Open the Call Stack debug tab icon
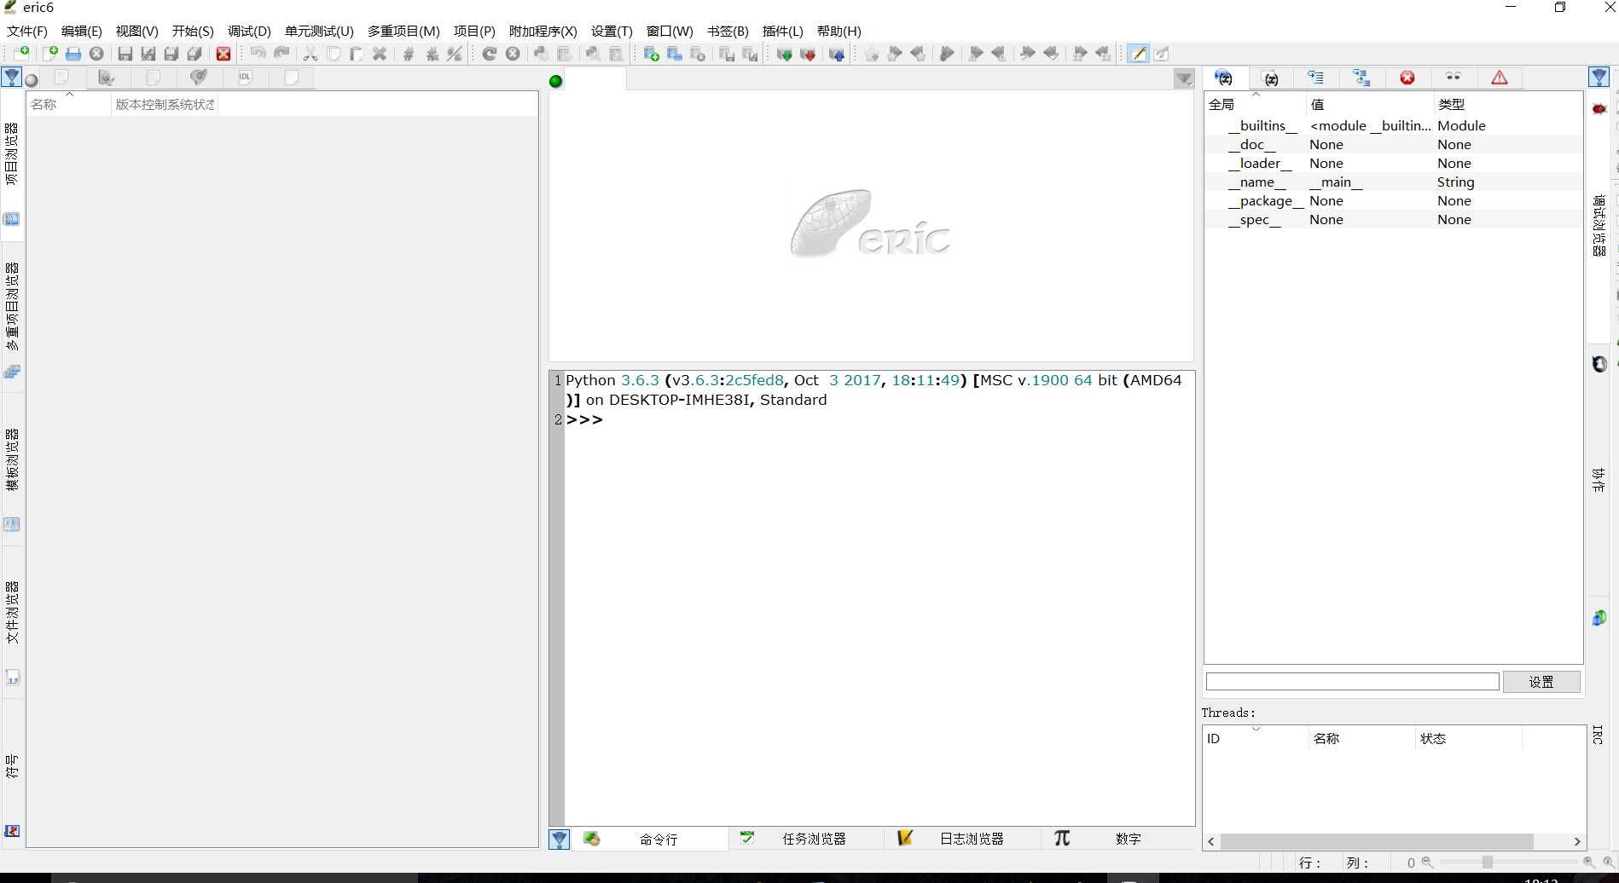Screen dimensions: 1619x883 click(x=1316, y=78)
